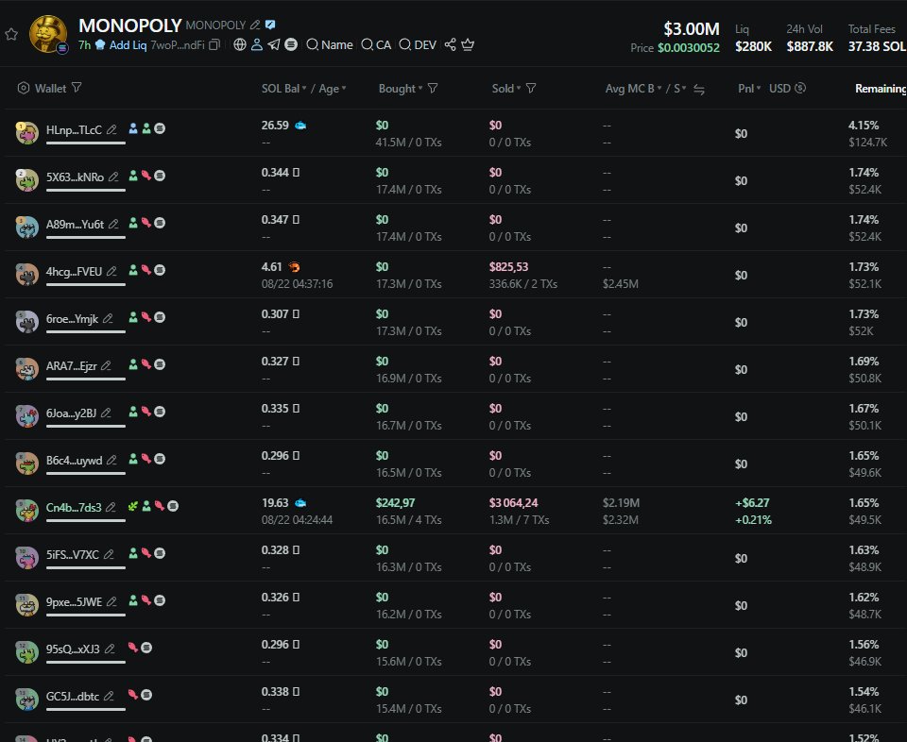Click the round explorer icon on GC5J...dbtc

point(146,695)
